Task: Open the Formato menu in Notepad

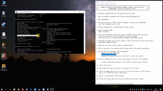Action: point(107,4)
